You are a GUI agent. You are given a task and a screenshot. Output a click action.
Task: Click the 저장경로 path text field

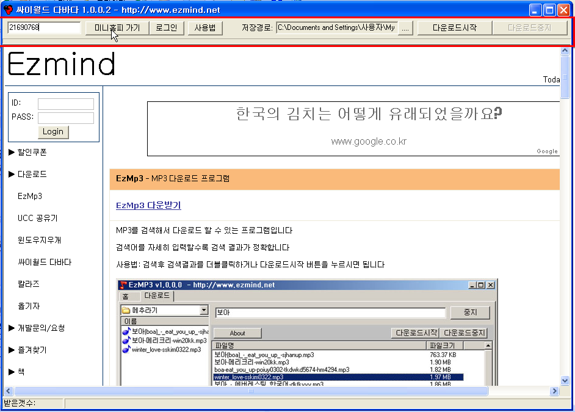[x=337, y=27]
